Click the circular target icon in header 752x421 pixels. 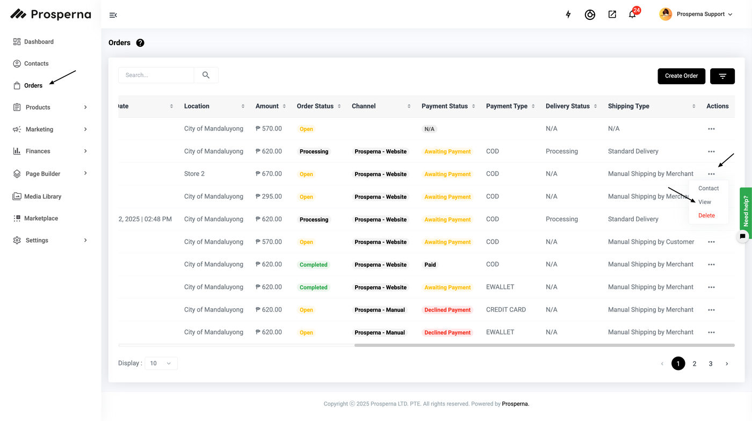590,14
